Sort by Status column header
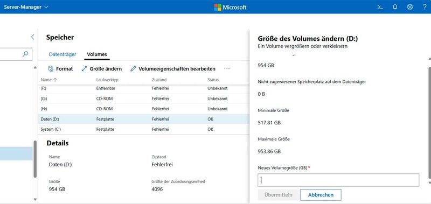Screen dimensions: 431x204 213,80
